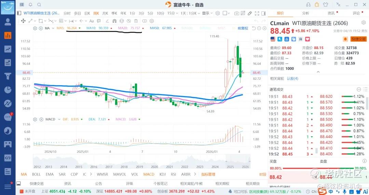The image size is (369, 195).
Task: Collapse quote details chevron under 合约乘数
Action: pos(318,72)
